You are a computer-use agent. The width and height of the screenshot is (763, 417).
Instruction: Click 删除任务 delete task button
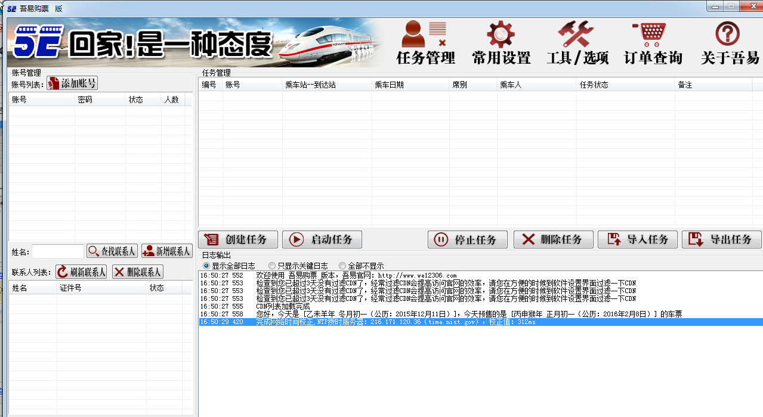[554, 239]
